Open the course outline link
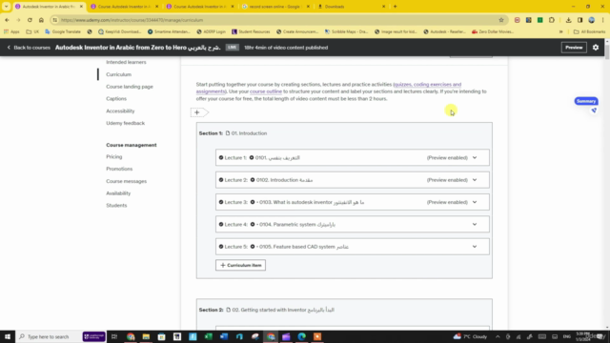610x343 pixels. tap(266, 91)
